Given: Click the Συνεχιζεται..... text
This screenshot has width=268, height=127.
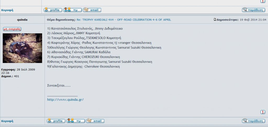Looking at the screenshot, I should [x=59, y=86].
